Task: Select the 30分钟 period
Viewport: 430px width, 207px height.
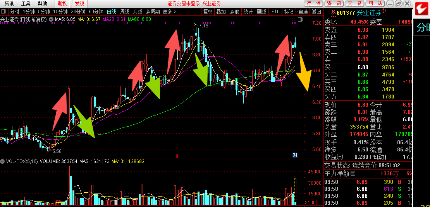Action: [x=78, y=12]
